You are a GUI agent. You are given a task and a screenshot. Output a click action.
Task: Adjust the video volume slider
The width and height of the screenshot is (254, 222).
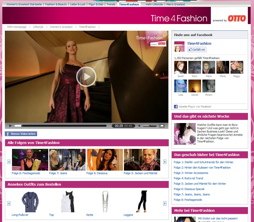click(x=150, y=126)
